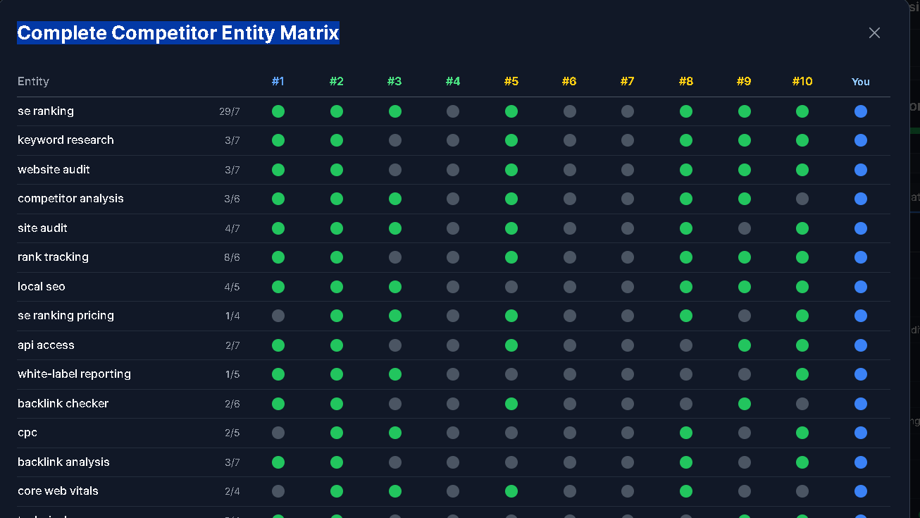Click the green rank tracking dot under #9
This screenshot has width=920, height=518.
pos(744,257)
